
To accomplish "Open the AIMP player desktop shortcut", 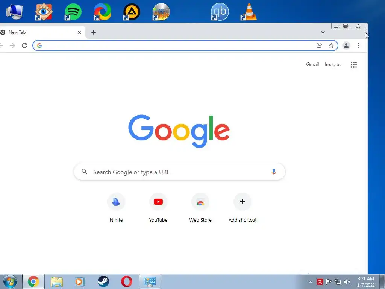I will click(x=132, y=12).
